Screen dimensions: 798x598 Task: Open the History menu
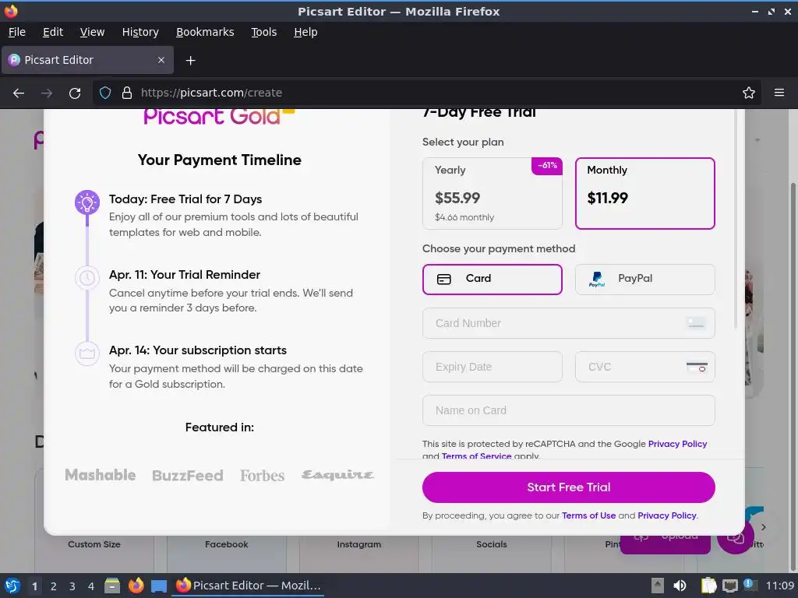point(140,32)
